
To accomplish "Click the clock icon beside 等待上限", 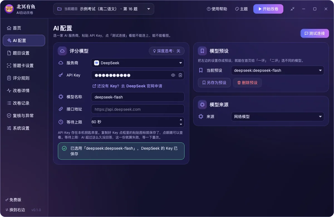I will 61,122.
